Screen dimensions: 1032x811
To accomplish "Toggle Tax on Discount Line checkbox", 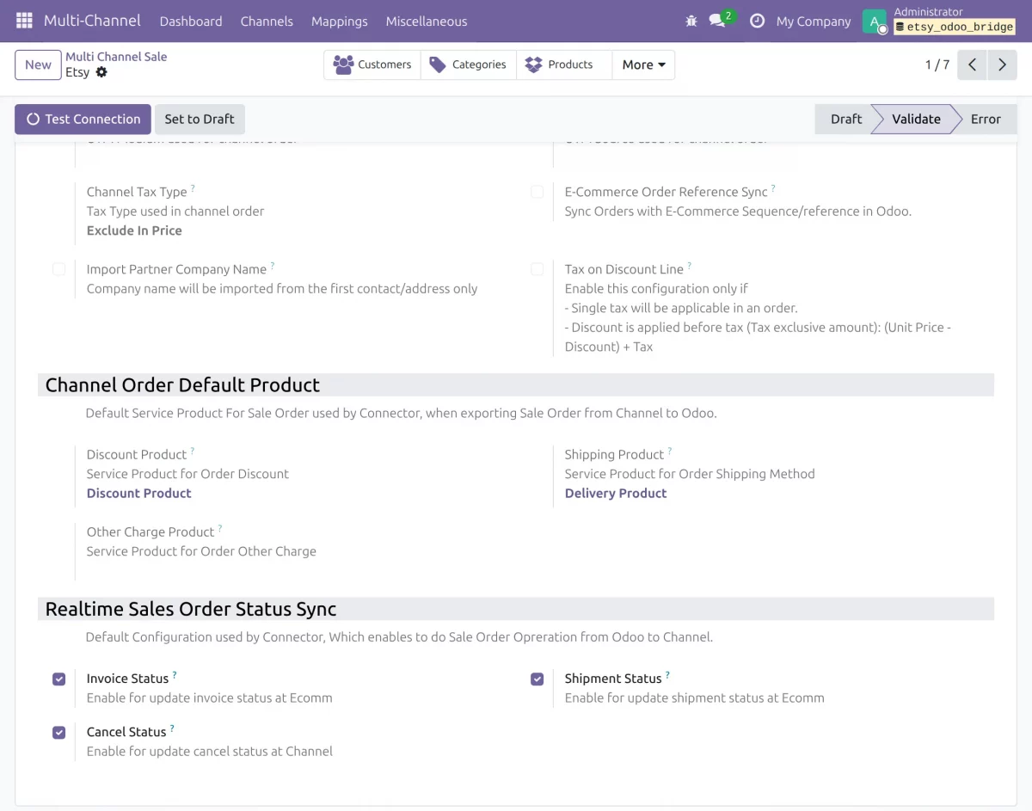I will 537,269.
